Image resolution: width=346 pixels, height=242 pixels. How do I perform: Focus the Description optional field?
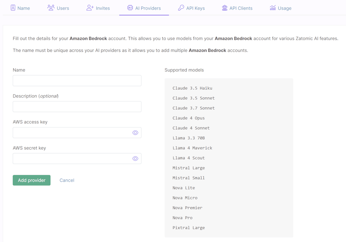pos(77,107)
